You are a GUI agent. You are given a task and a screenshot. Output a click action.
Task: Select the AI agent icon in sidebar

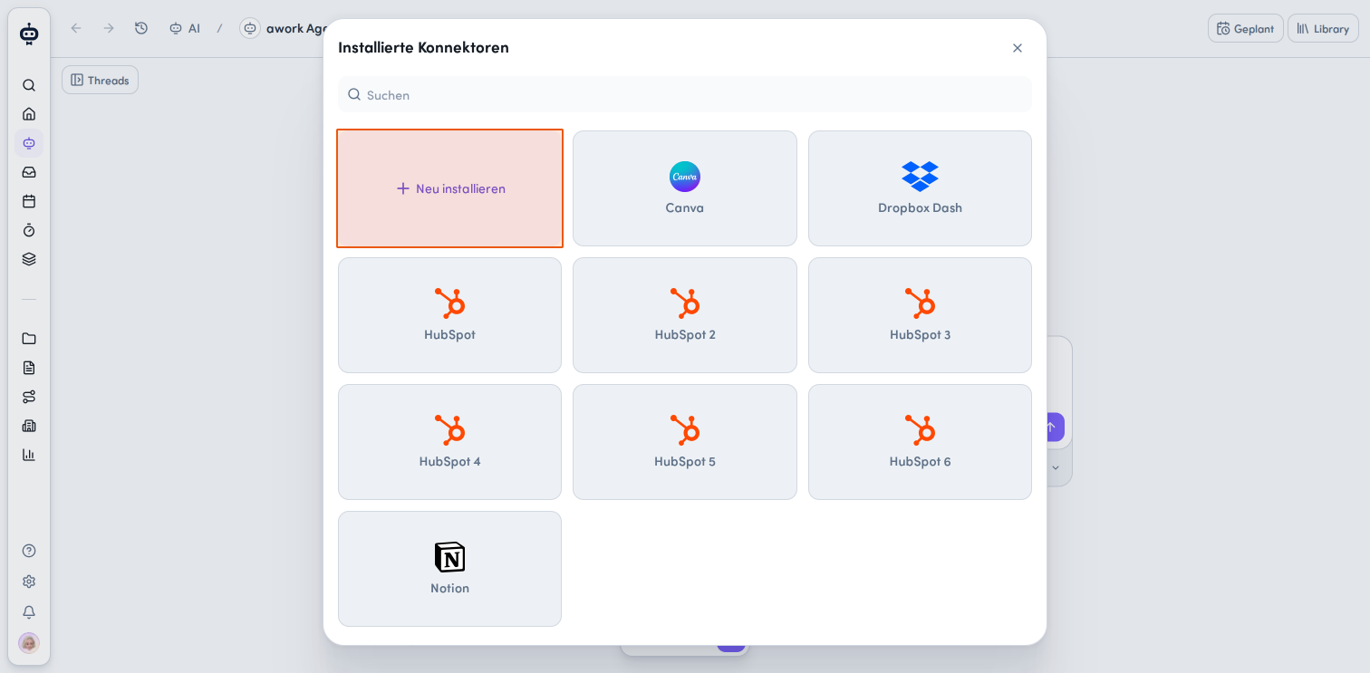click(29, 143)
